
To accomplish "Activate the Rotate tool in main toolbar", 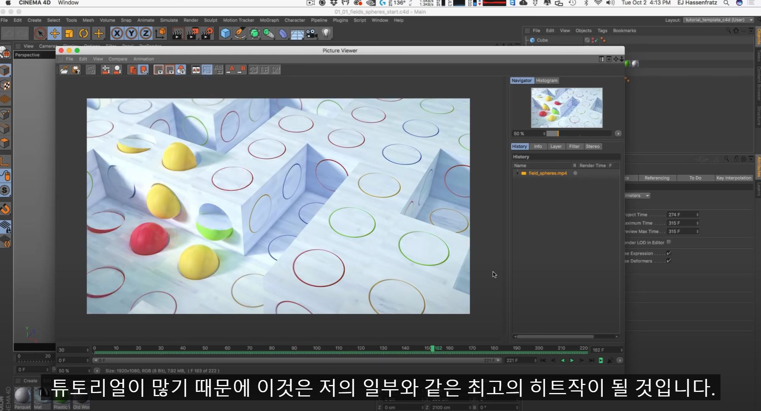I will point(84,34).
